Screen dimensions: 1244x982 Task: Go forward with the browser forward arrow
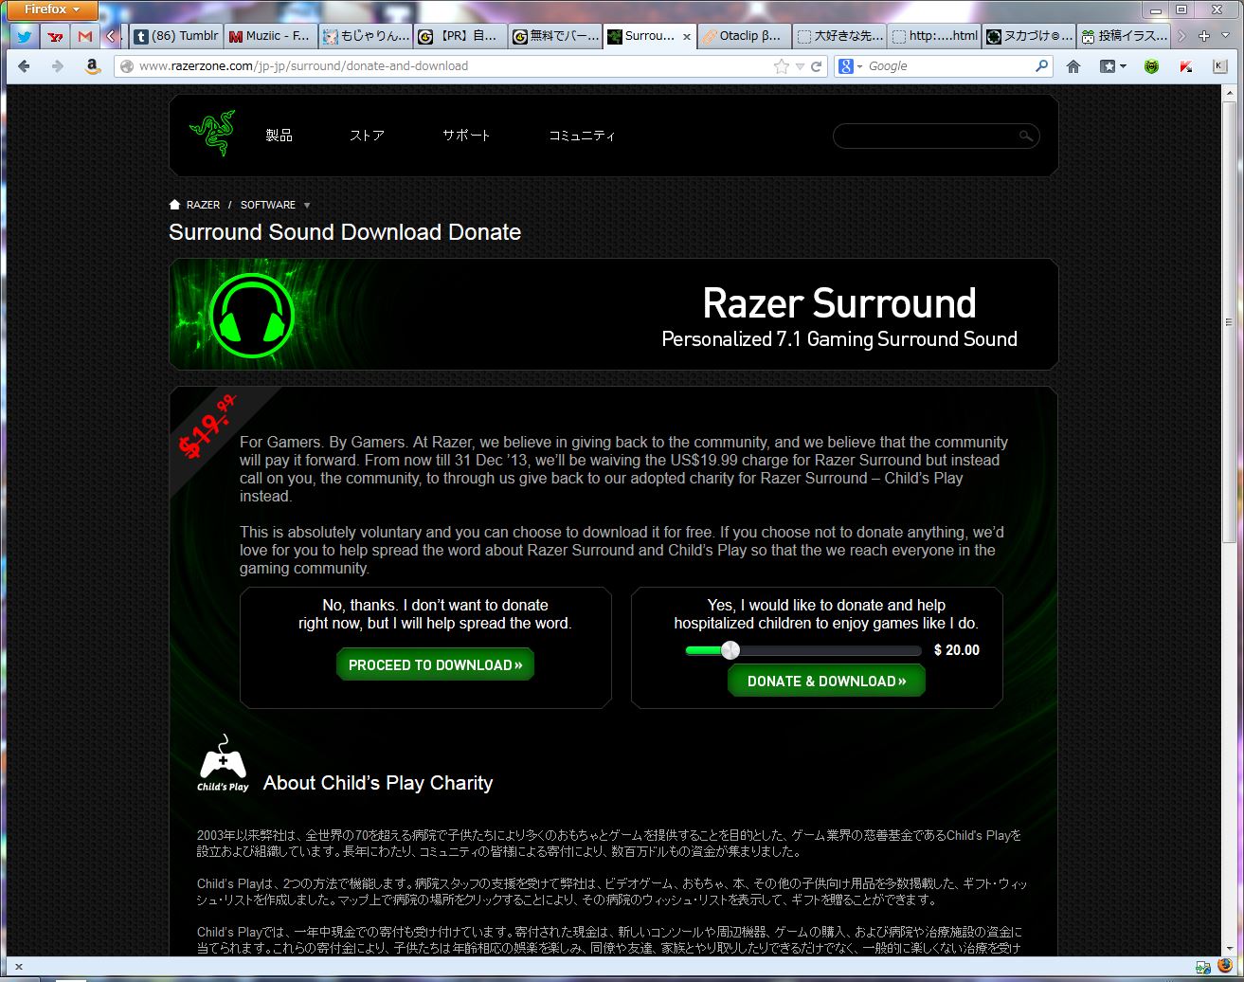57,66
